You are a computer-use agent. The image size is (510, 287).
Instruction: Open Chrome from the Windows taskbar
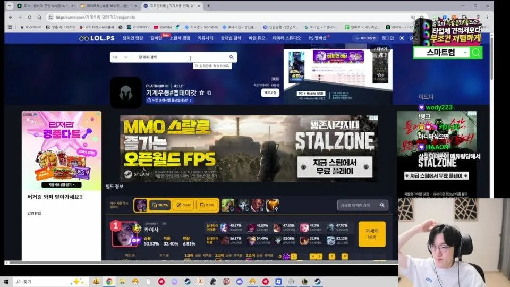[109, 282]
